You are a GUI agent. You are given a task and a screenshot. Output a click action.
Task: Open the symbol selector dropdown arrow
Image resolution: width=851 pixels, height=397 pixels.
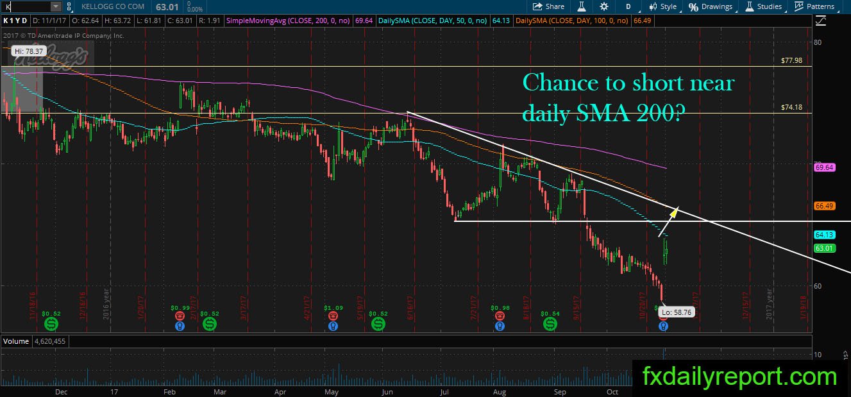(x=55, y=6)
